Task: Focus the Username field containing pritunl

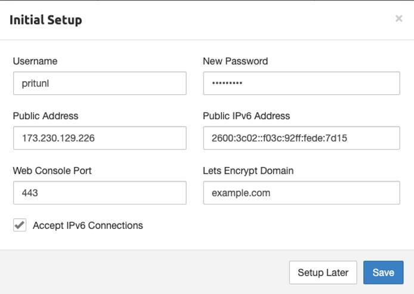Action: point(100,83)
